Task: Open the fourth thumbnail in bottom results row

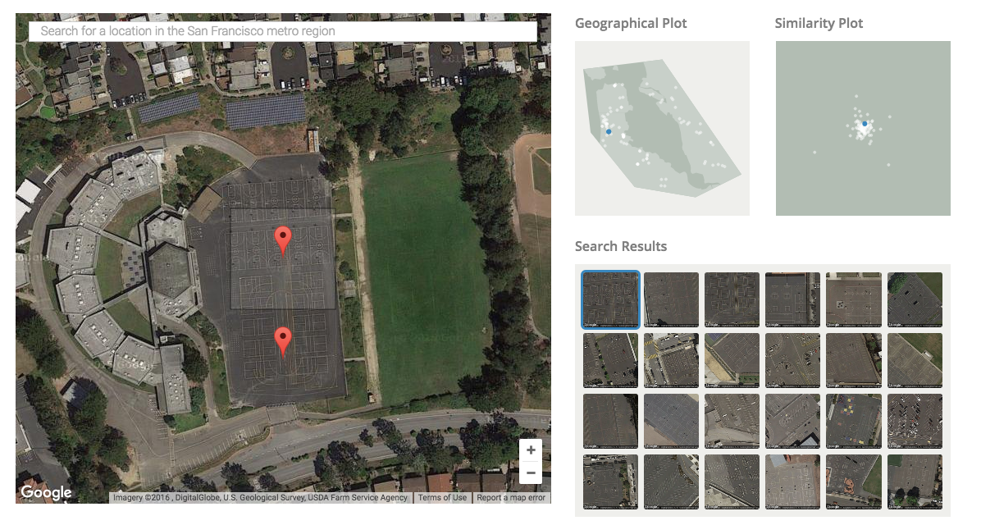Action: pyautogui.click(x=792, y=482)
